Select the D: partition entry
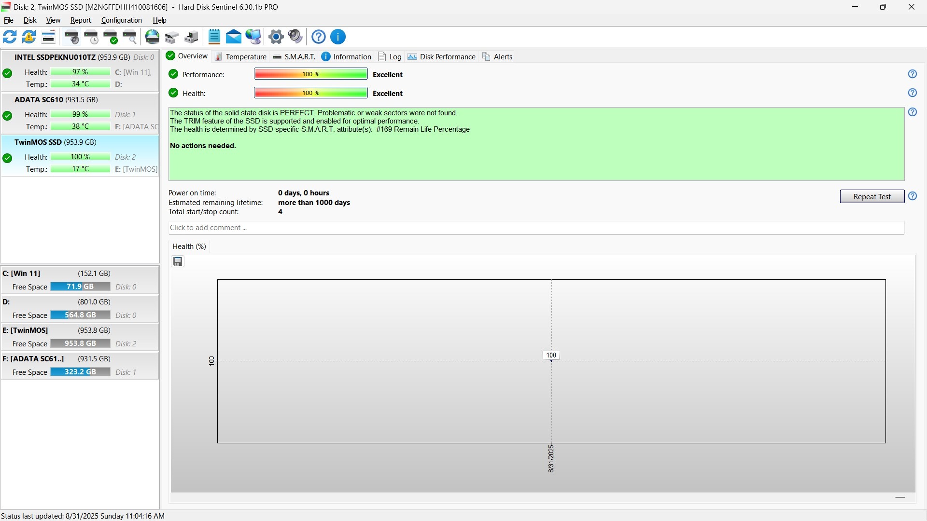This screenshot has height=521, width=927. [x=80, y=308]
